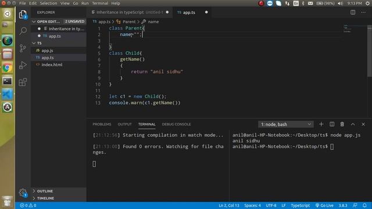Open the mail indicator in top bar
Screen dimensions: 372x209
(310, 3)
